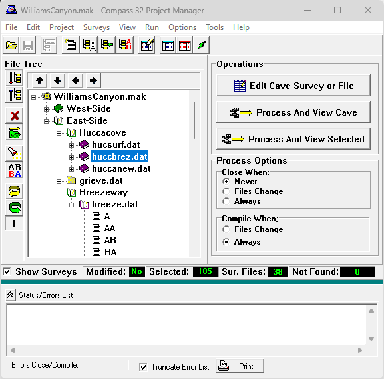This screenshot has height=379, width=384.
Task: Click status list scroll-right arrow
Action: click(x=360, y=350)
